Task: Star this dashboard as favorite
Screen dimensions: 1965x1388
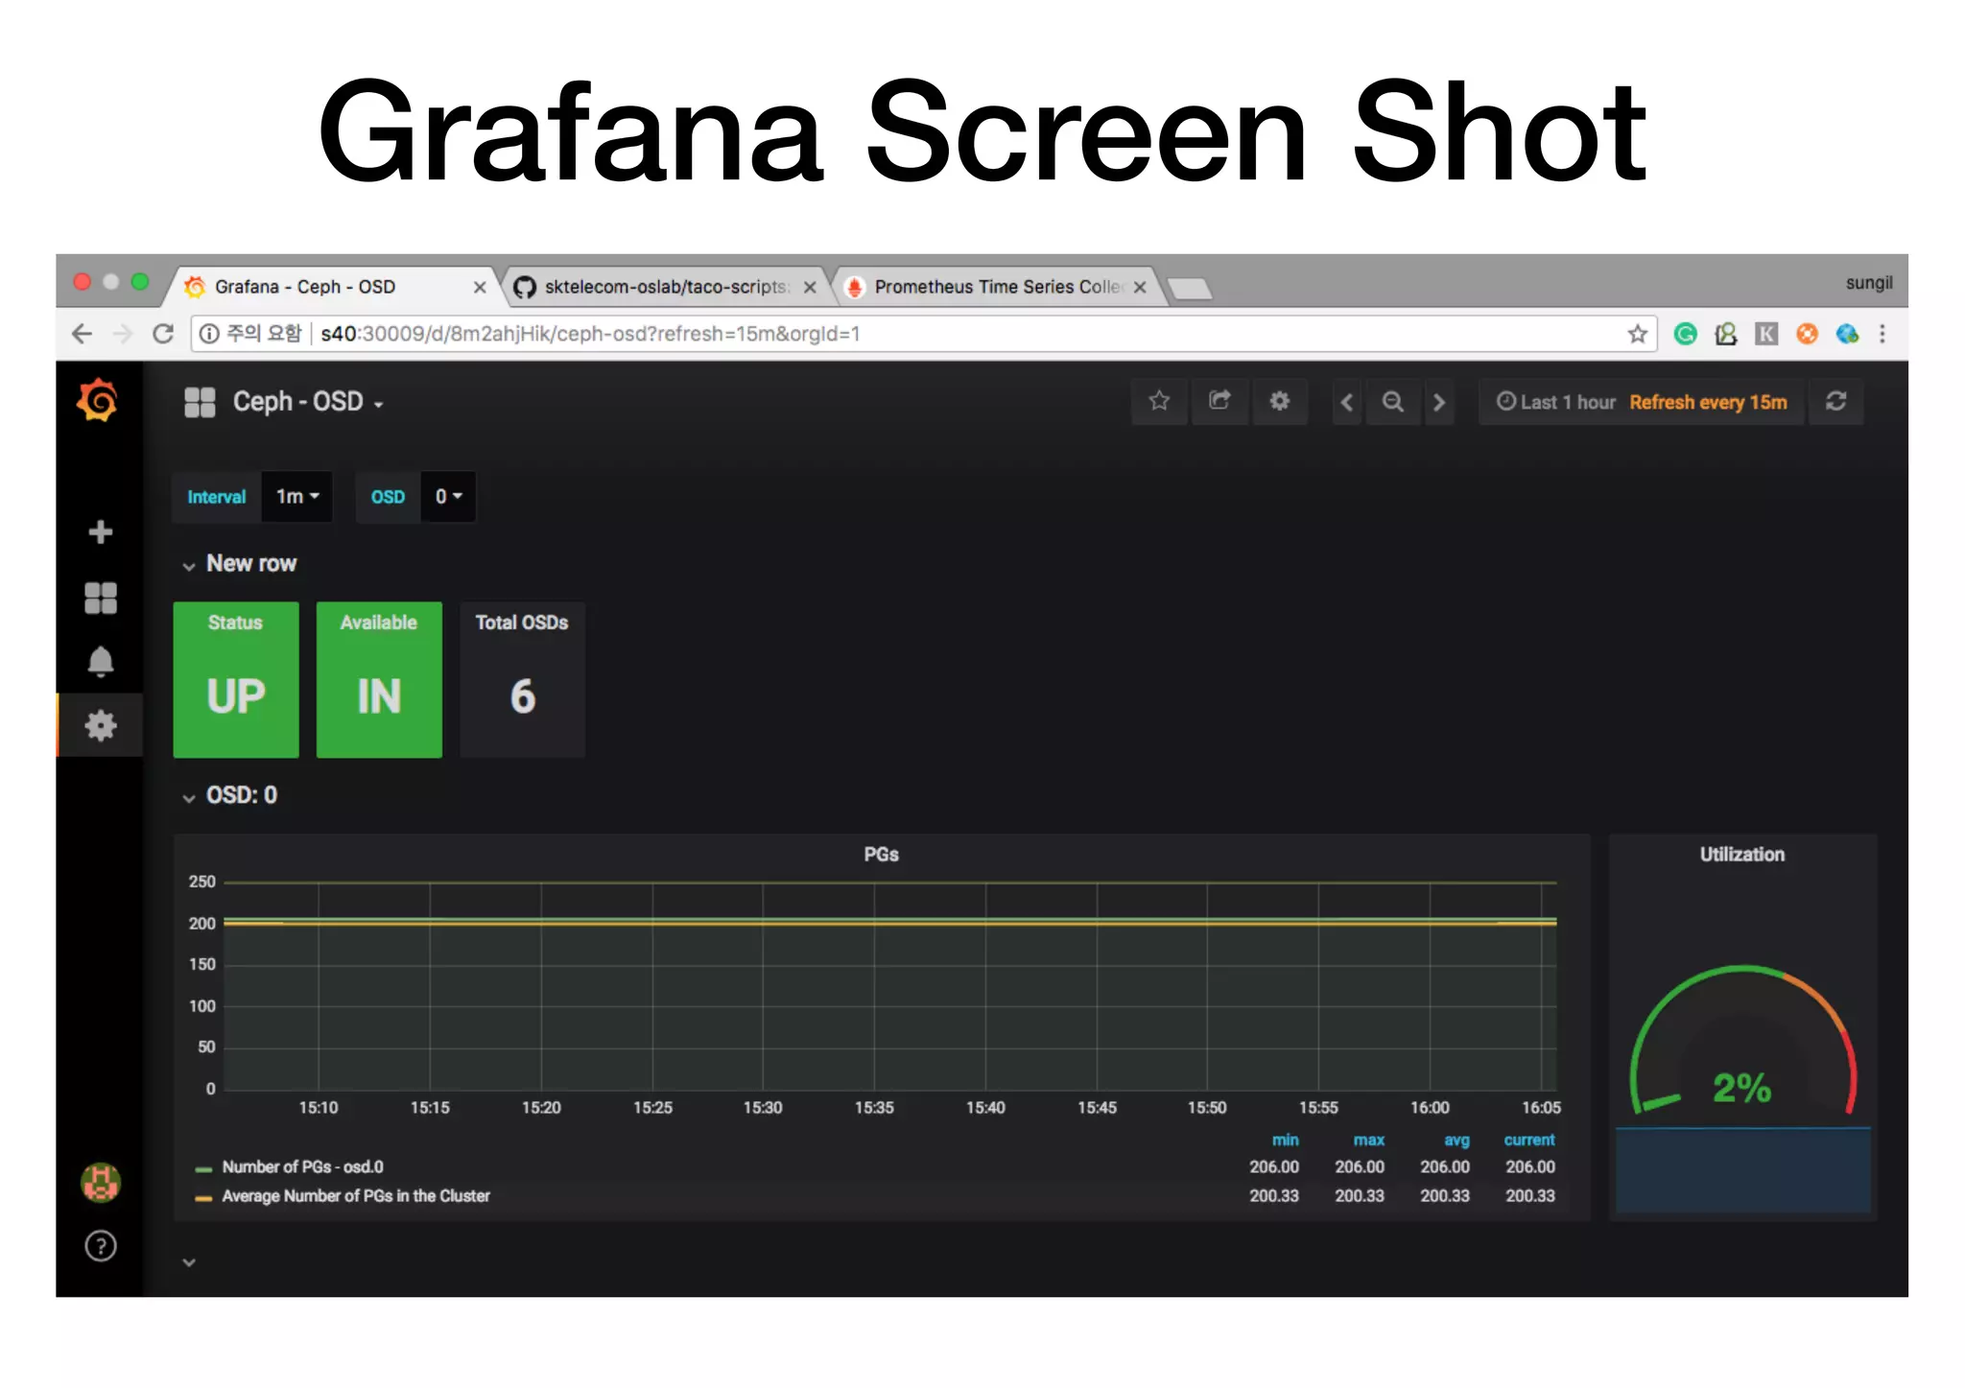Action: pos(1159,401)
